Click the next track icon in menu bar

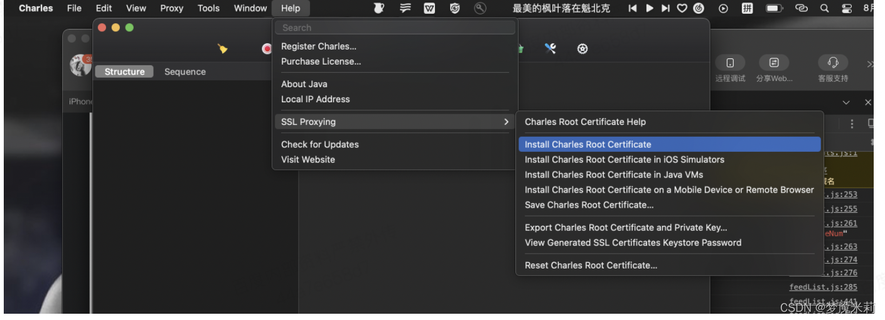click(665, 8)
